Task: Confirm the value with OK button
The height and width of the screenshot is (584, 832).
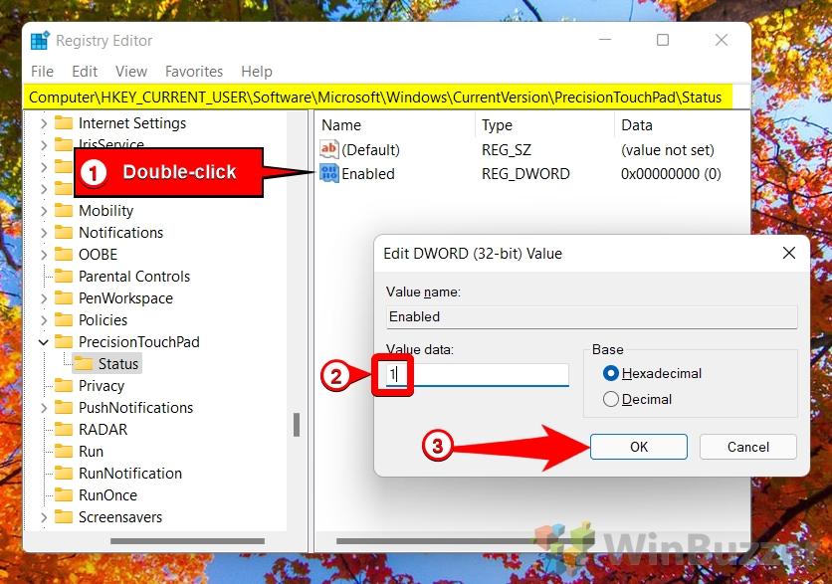Action: 638,447
